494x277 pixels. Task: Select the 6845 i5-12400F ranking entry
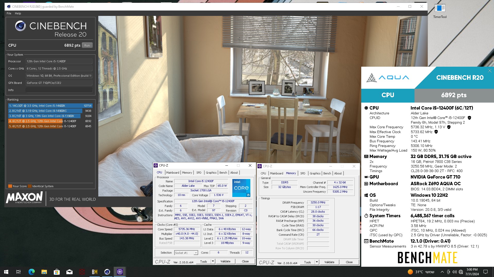click(50, 126)
